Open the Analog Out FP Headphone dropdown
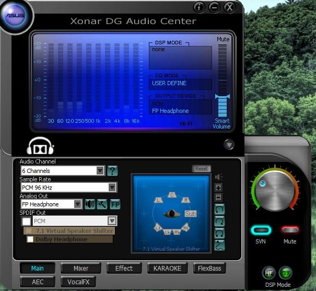This screenshot has width=316, height=291. click(x=51, y=204)
